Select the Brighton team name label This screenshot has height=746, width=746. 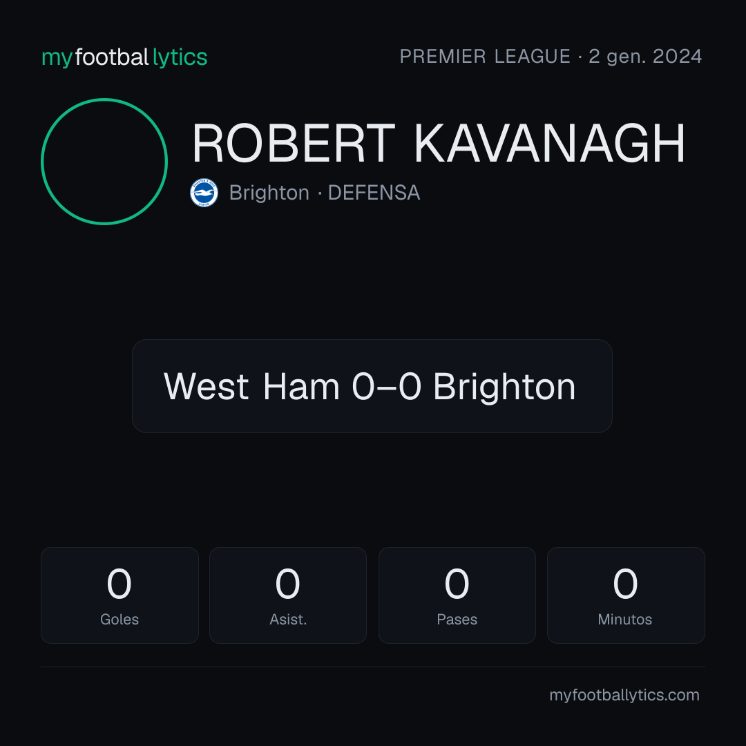click(x=269, y=193)
